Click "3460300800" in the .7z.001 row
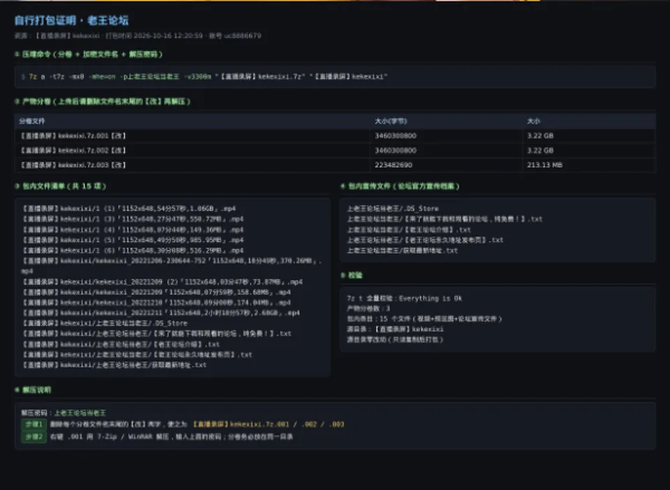This screenshot has height=490, width=670. pyautogui.click(x=395, y=136)
